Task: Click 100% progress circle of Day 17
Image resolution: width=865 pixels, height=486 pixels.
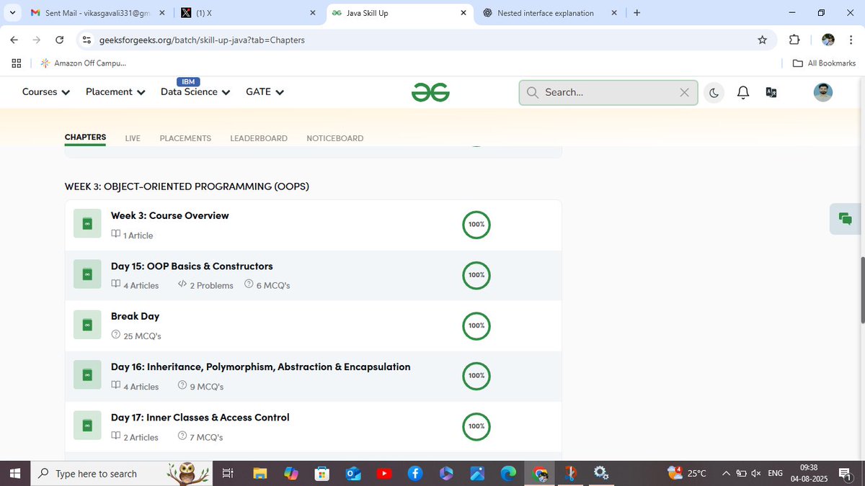Action: pyautogui.click(x=476, y=426)
